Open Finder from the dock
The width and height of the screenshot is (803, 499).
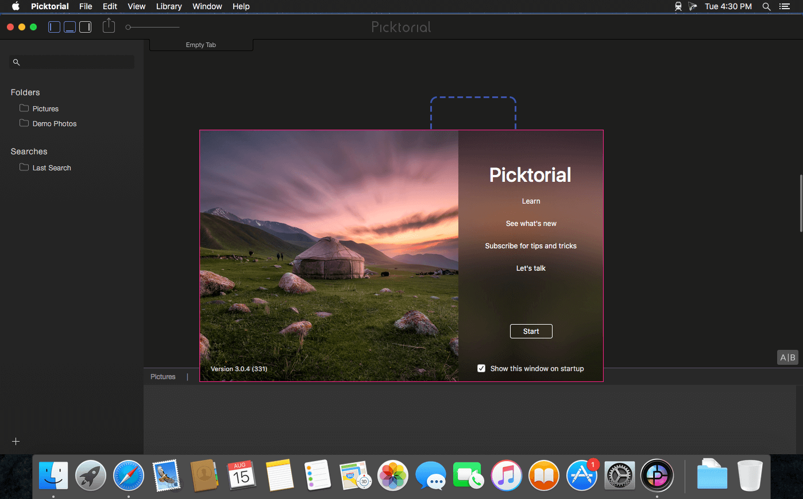pyautogui.click(x=53, y=476)
